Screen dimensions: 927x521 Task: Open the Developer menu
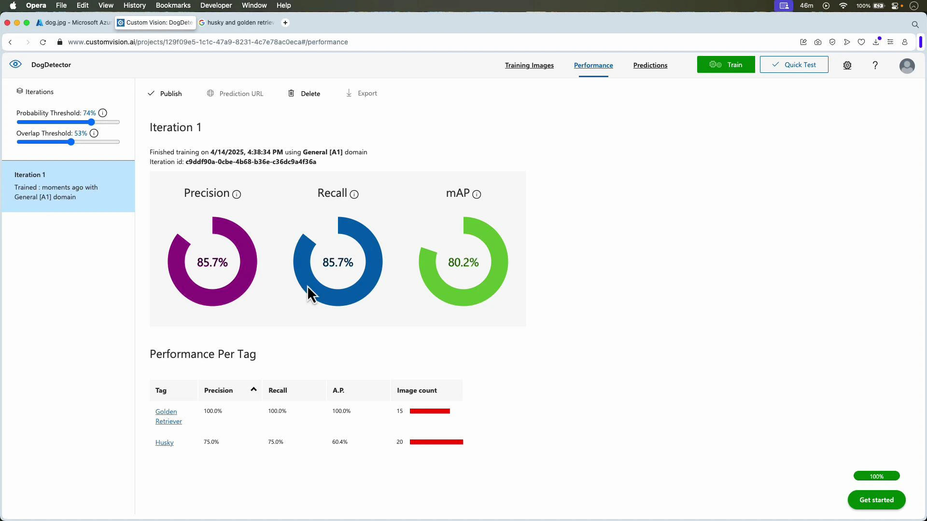coord(216,5)
